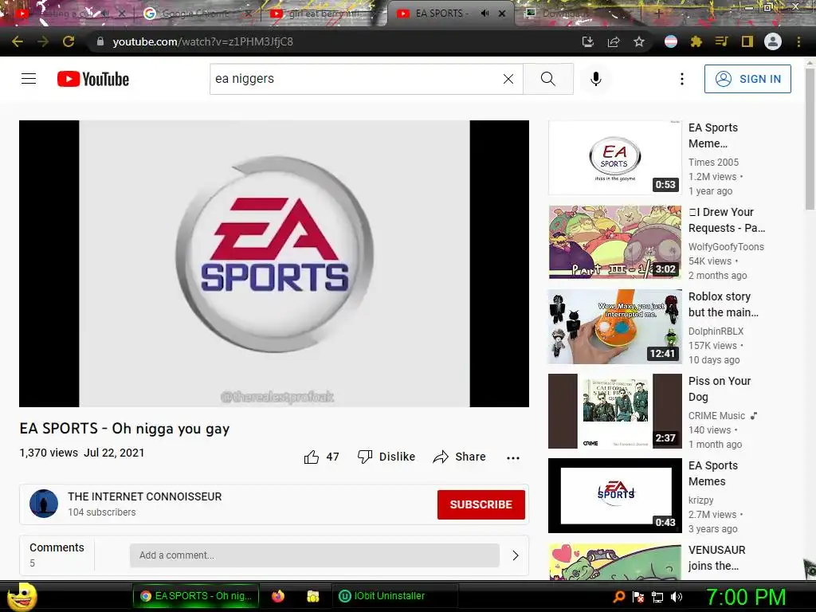Open Roblox story video thumbnail
Screen dimensions: 816x612
pos(614,326)
